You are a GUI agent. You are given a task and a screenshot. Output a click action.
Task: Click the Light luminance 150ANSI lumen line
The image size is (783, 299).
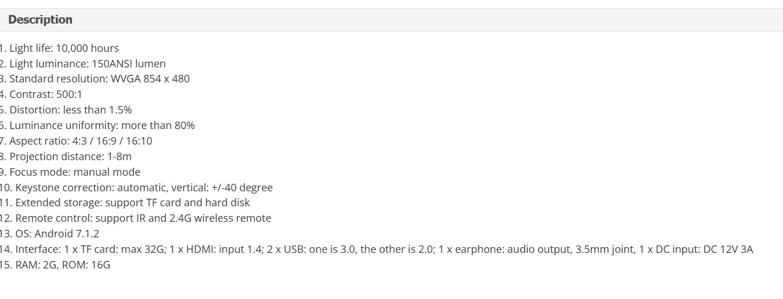click(x=83, y=64)
